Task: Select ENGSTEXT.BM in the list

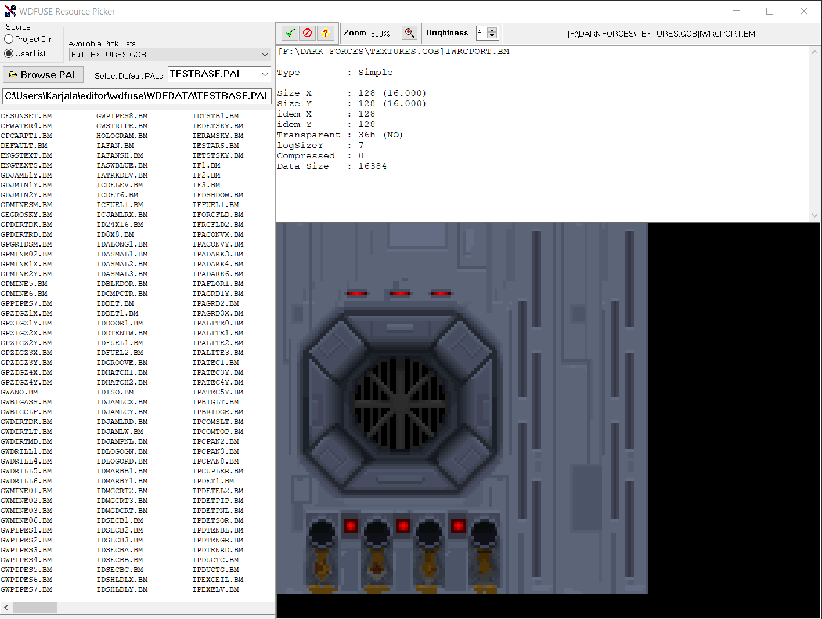Action: [x=26, y=155]
